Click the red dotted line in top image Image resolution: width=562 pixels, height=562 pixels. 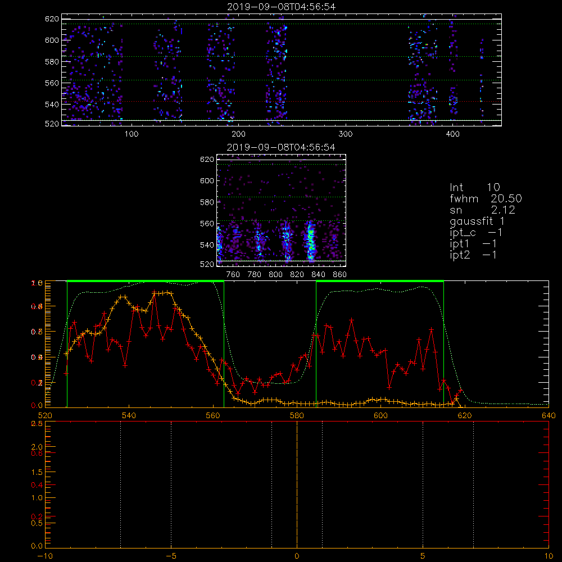point(282,102)
